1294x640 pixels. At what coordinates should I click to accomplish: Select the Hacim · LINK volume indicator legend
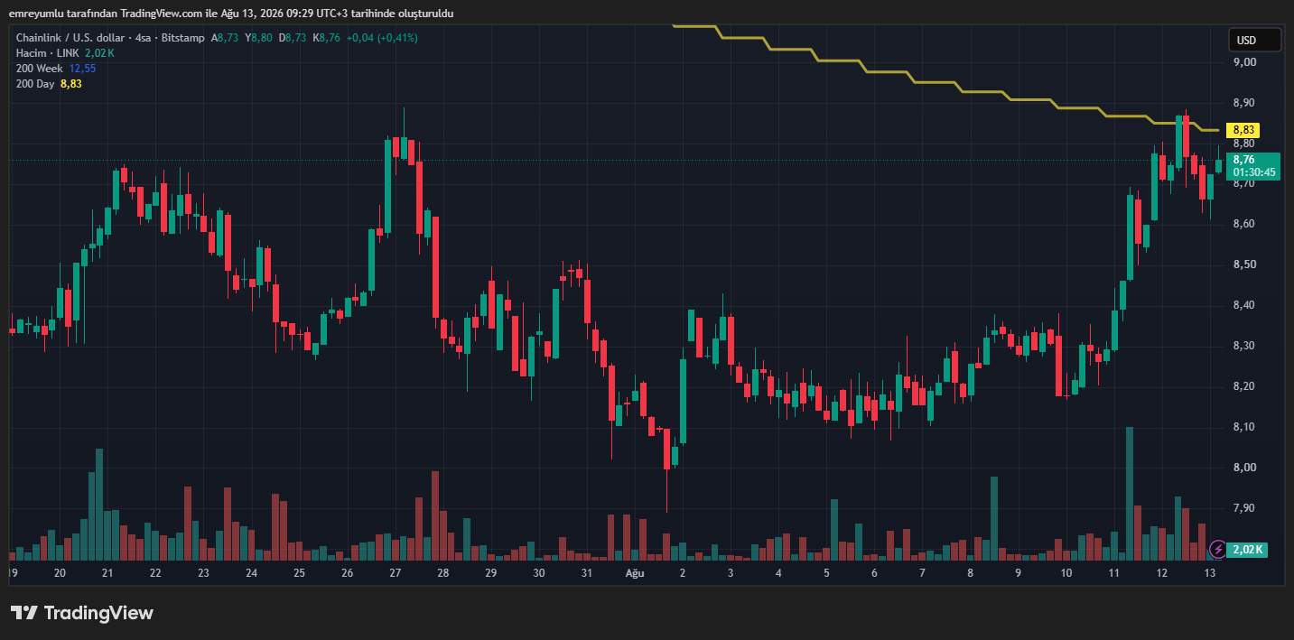coord(49,53)
